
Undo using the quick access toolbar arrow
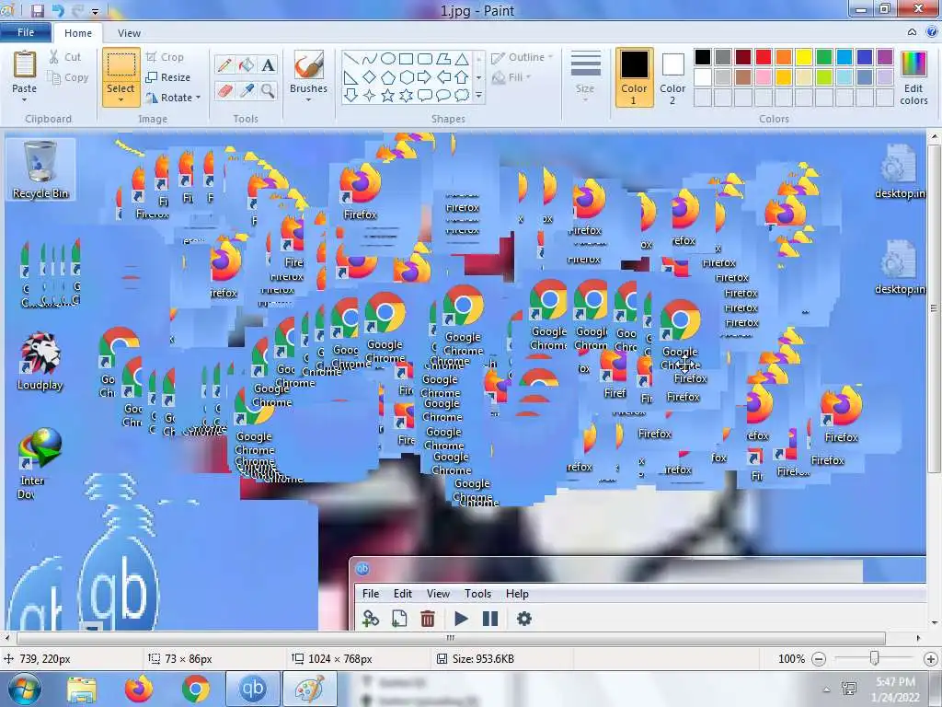pos(58,10)
